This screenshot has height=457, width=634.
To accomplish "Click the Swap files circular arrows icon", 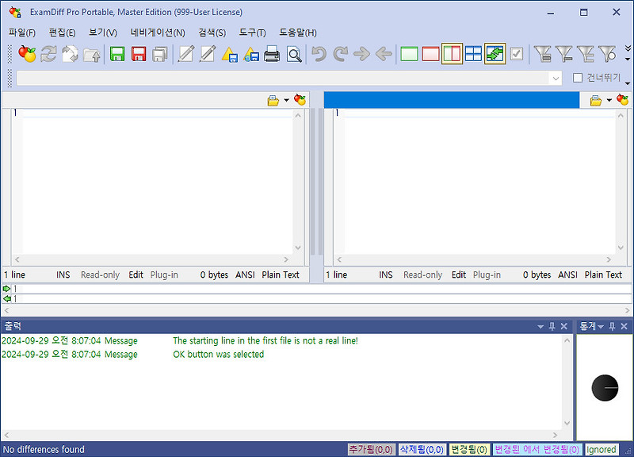I will pos(70,54).
